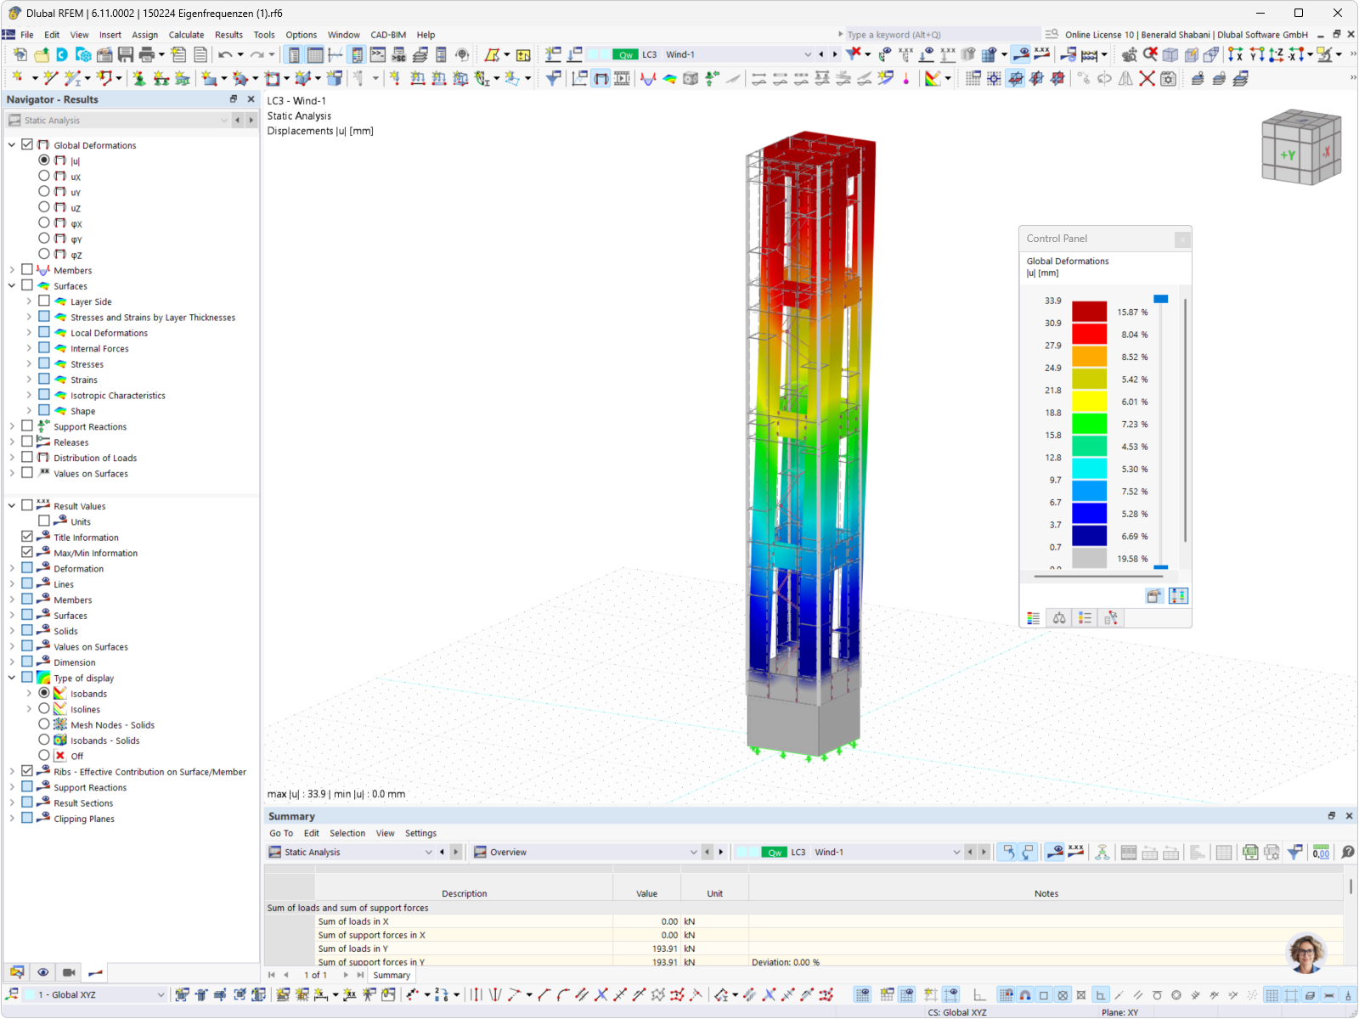Viewport: 1359px width, 1019px height.
Task: Click the navigation cube in the viewport
Action: click(1301, 147)
